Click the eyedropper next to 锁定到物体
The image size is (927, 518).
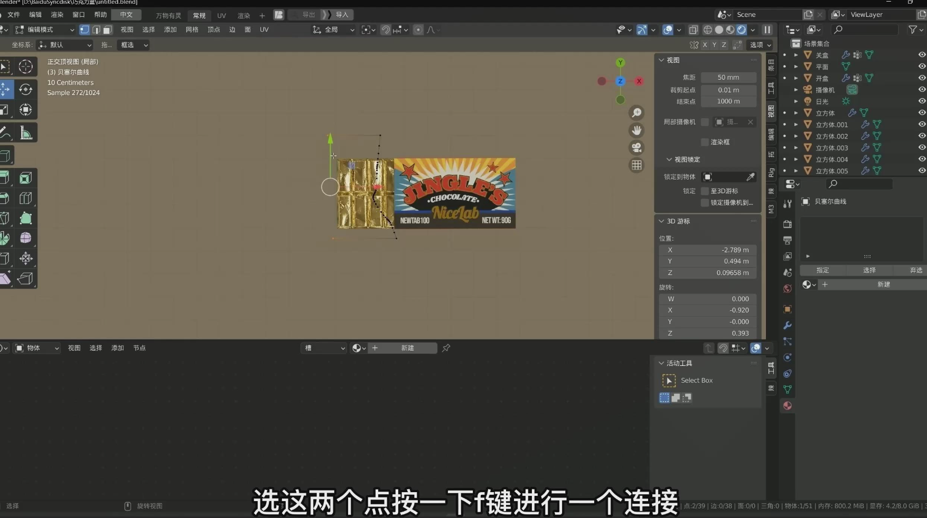[750, 177]
